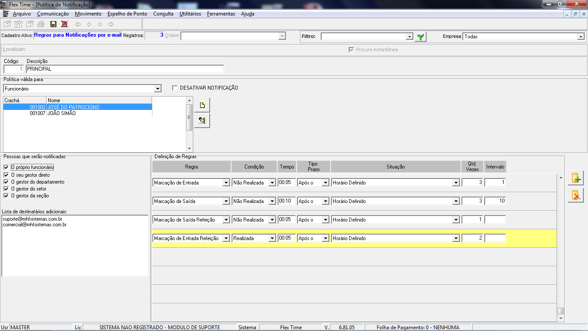Open the Política válida para dropdown

(158, 89)
